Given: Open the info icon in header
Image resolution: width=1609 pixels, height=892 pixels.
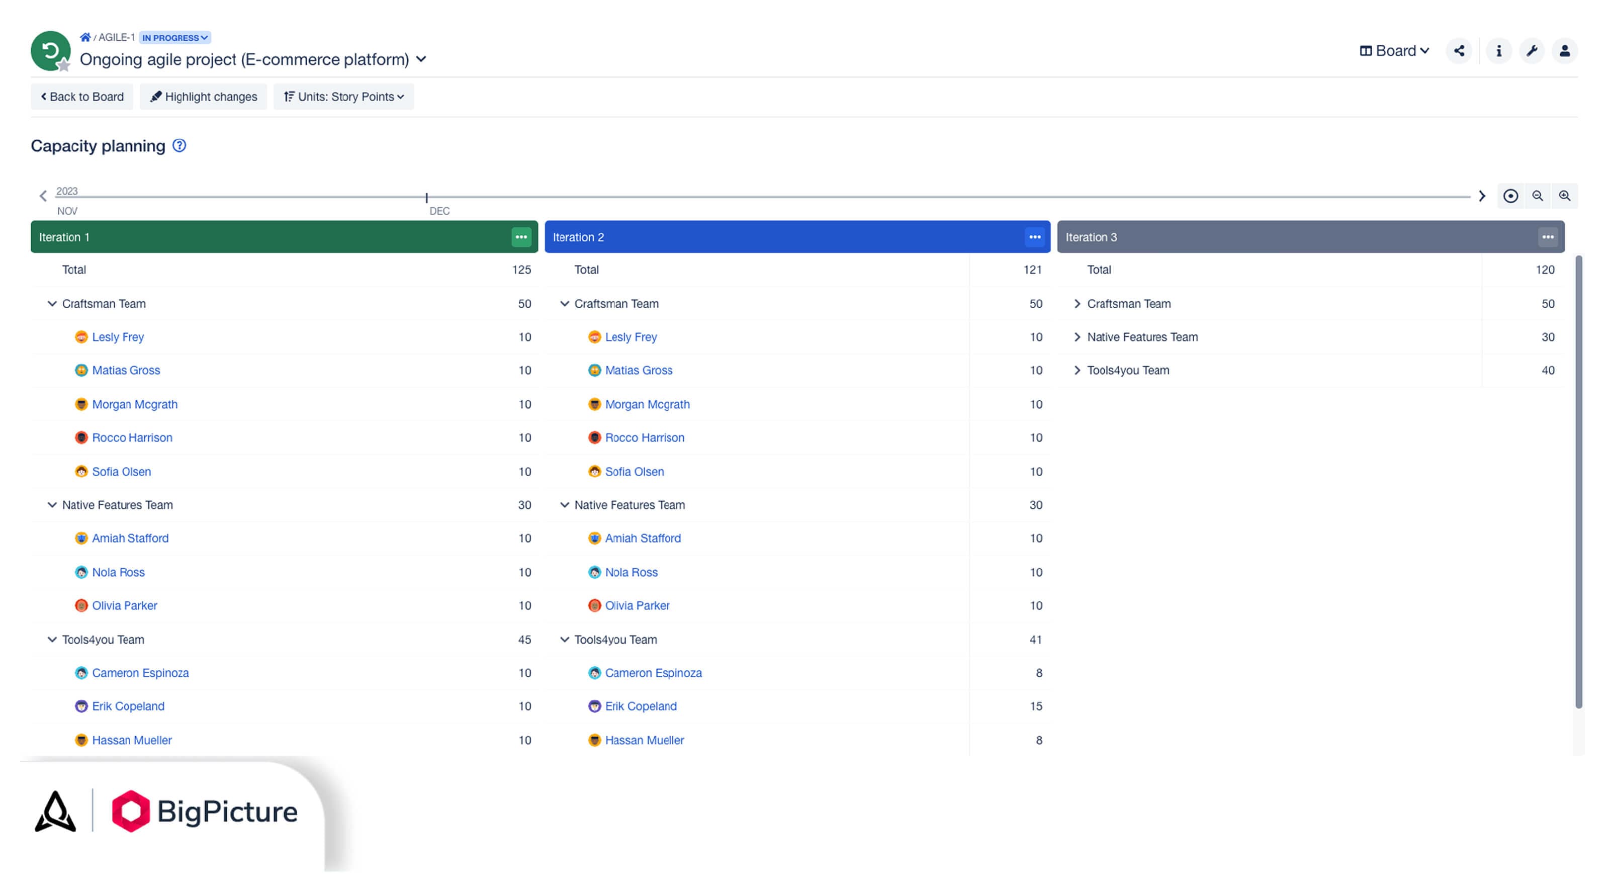Looking at the screenshot, I should pyautogui.click(x=1498, y=51).
